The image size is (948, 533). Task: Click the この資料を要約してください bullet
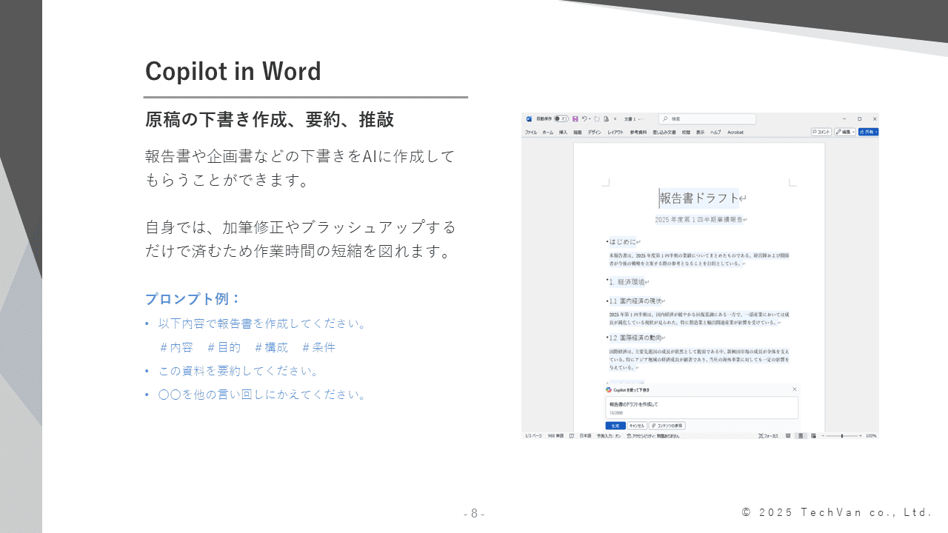239,371
